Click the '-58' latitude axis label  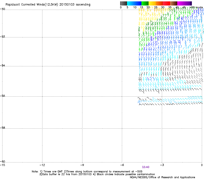[x=2, y=128]
